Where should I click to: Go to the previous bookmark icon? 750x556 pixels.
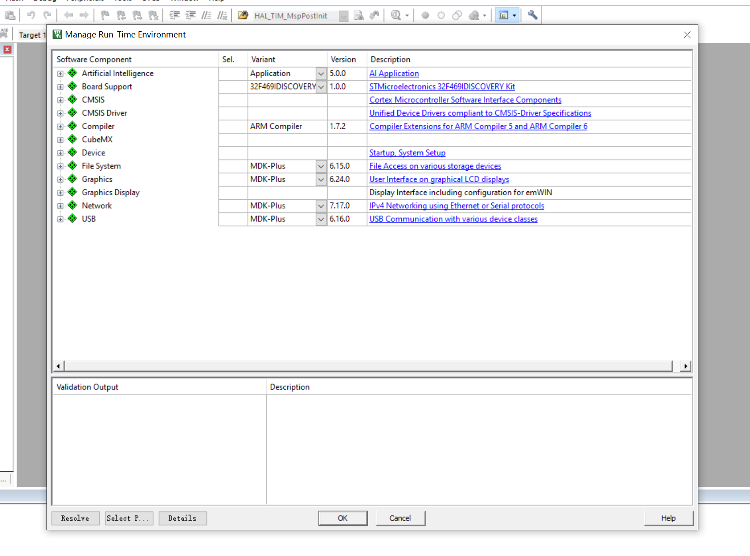(121, 15)
